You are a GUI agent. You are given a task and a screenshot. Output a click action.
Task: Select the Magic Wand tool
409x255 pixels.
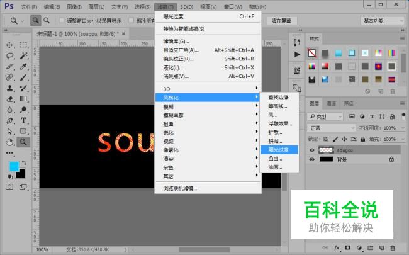click(x=23, y=55)
